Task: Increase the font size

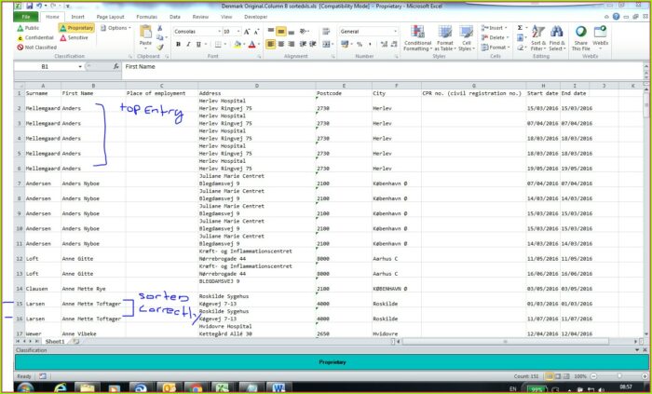Action: [x=247, y=32]
